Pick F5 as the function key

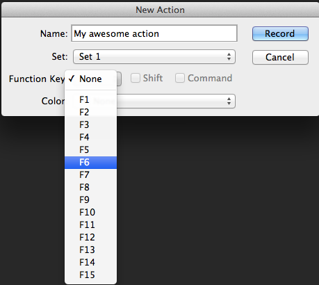point(90,150)
